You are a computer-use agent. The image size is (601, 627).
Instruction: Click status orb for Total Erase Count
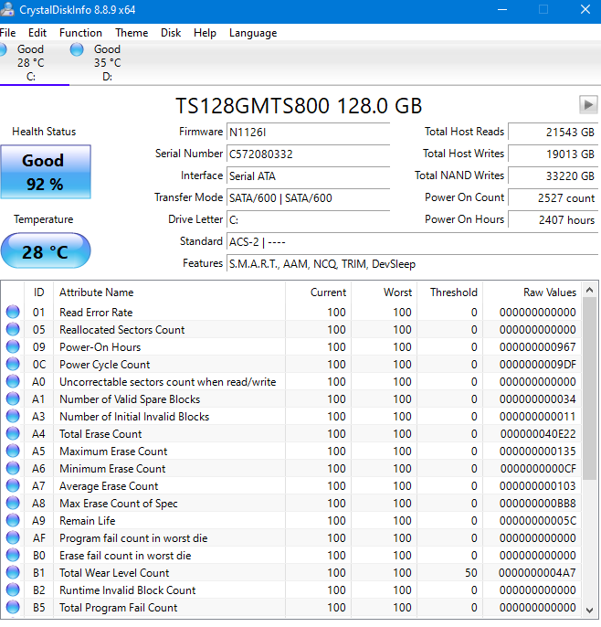[13, 433]
